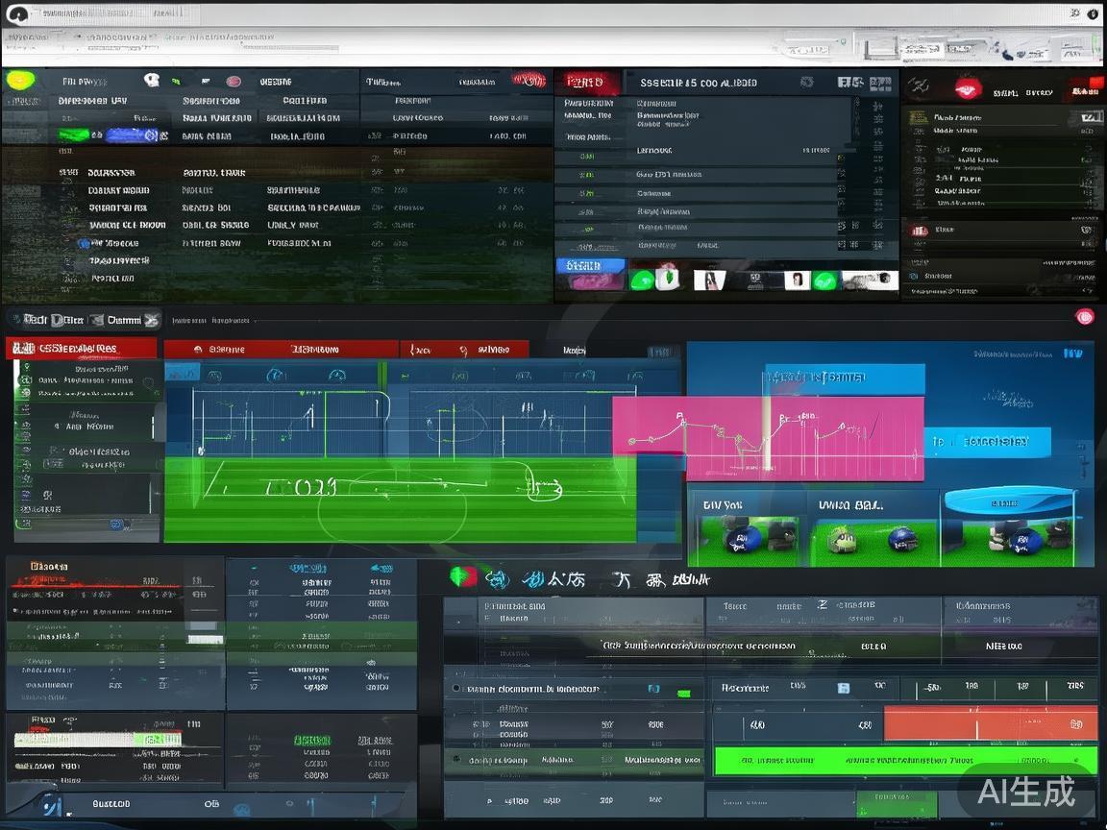Click the white helmet icon in top-left panel header

pyautogui.click(x=151, y=81)
